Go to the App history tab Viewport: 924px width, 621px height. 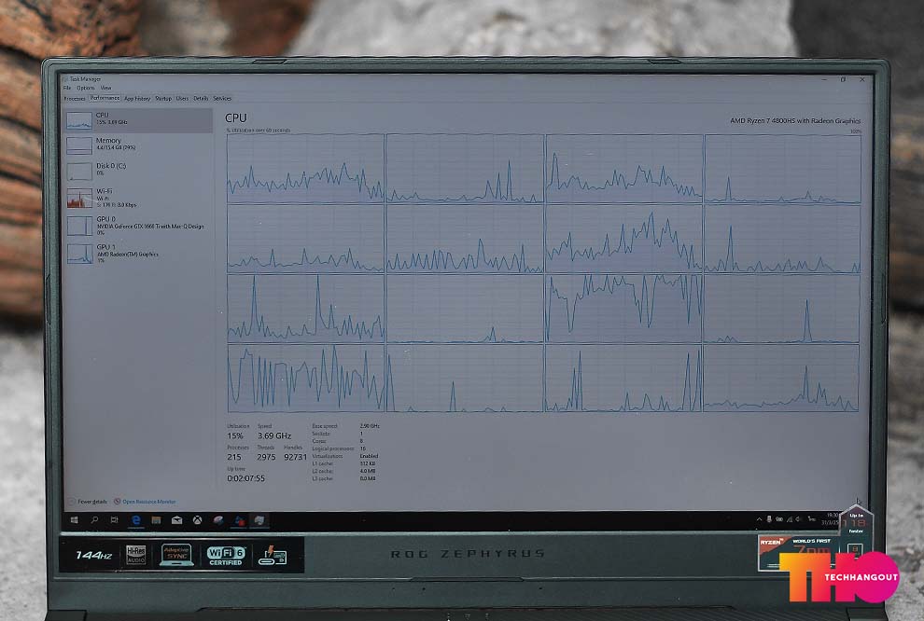(137, 98)
